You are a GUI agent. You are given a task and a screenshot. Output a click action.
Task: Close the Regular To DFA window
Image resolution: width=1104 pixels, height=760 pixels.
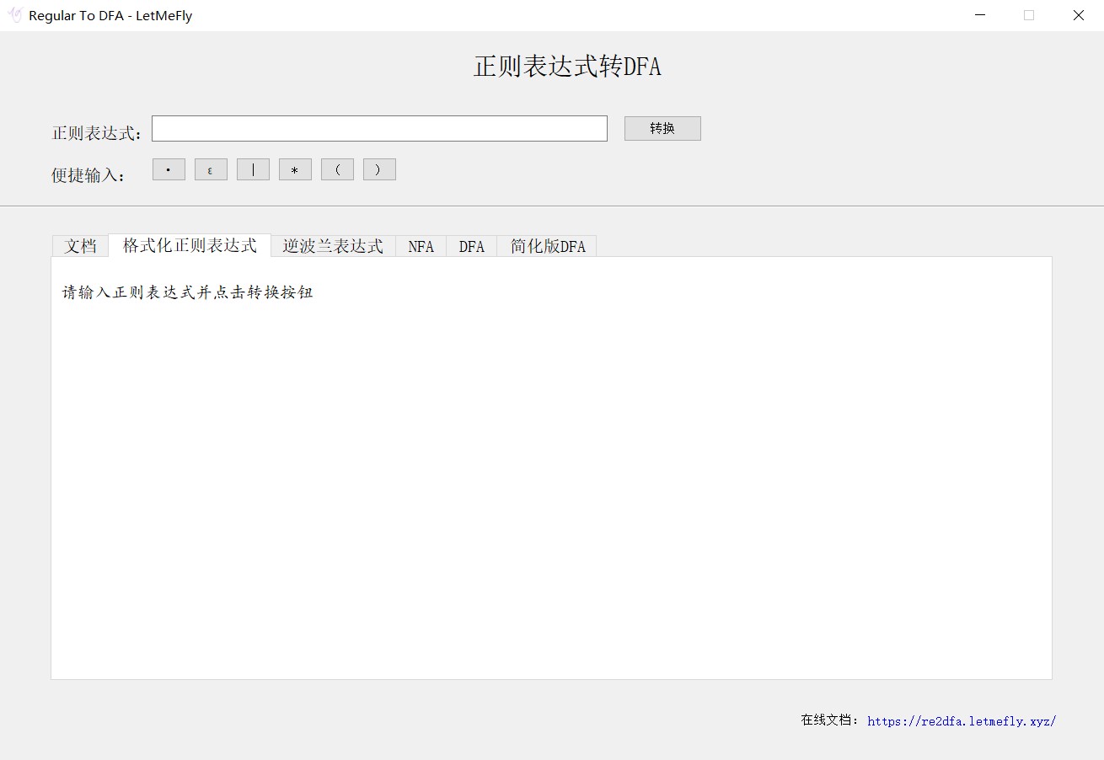pyautogui.click(x=1078, y=15)
